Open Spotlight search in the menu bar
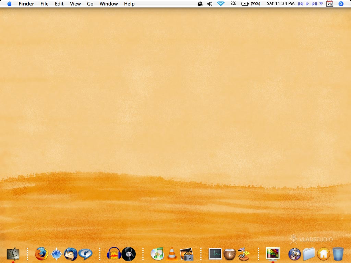This screenshot has height=263, width=351. tap(341, 4)
